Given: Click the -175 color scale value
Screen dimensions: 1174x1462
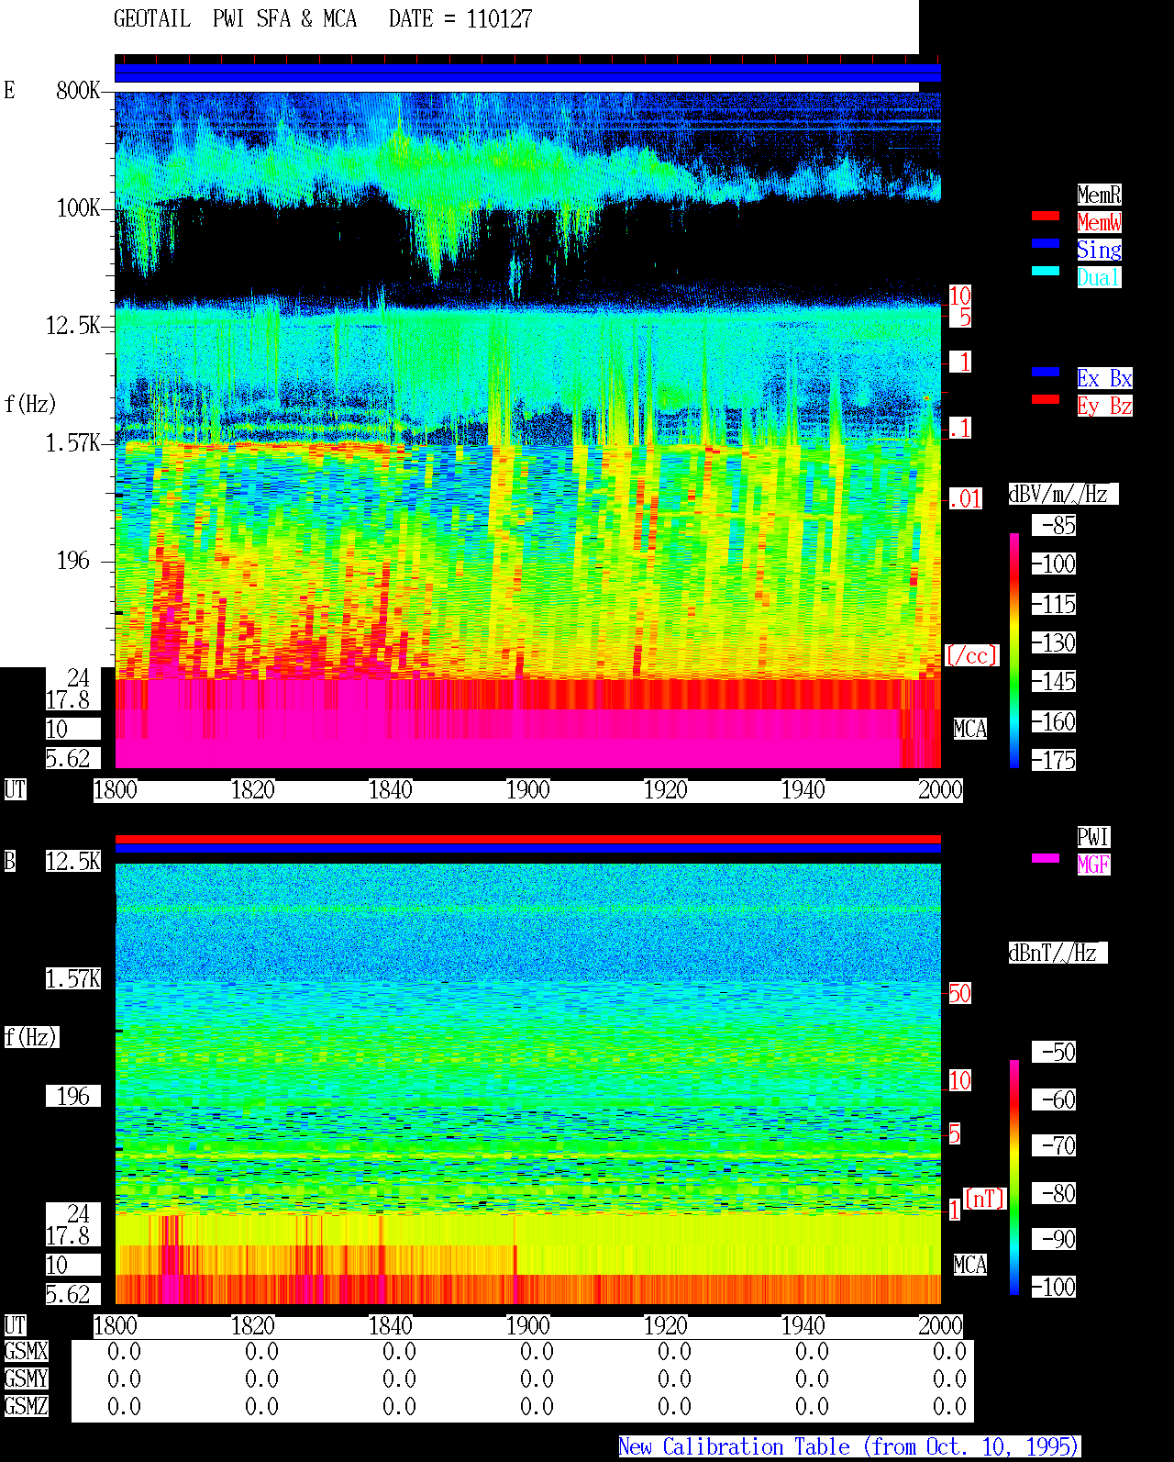Looking at the screenshot, I should [1054, 760].
